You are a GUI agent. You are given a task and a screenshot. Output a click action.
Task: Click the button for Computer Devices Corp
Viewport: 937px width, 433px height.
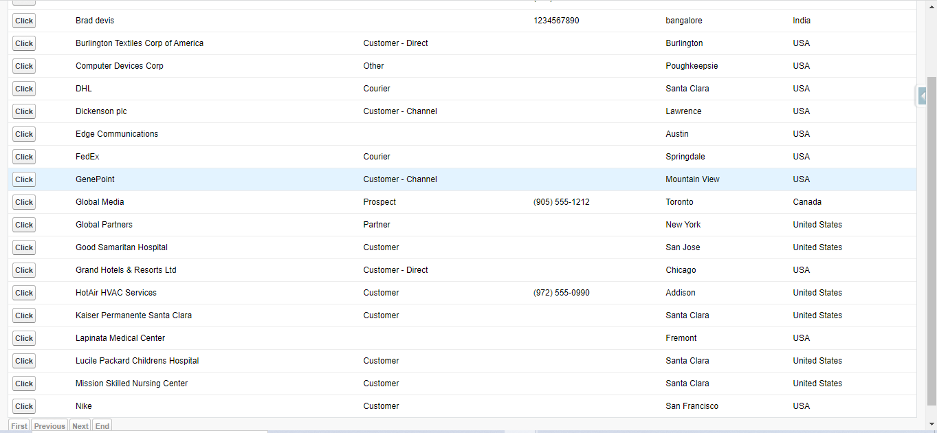(24, 66)
